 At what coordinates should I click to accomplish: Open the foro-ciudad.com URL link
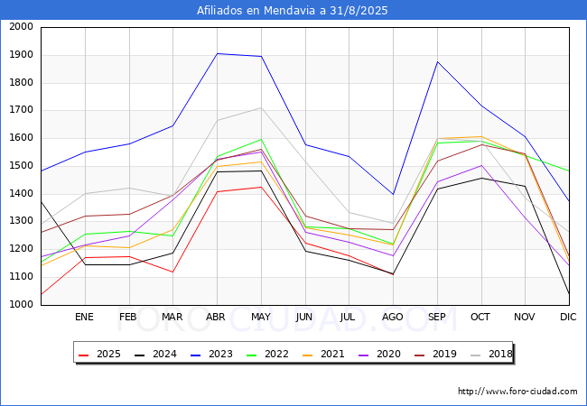pos(517,392)
